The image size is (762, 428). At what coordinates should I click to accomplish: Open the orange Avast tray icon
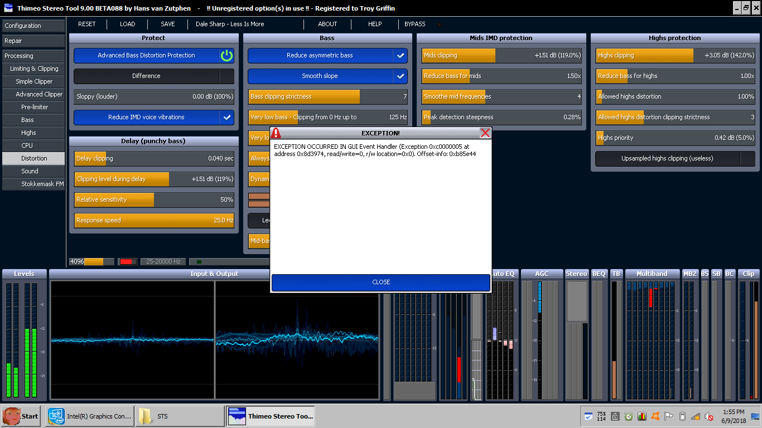pyautogui.click(x=655, y=416)
